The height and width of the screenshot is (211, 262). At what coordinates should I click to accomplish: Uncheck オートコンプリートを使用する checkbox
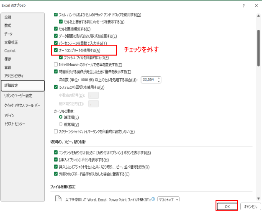(x=56, y=50)
